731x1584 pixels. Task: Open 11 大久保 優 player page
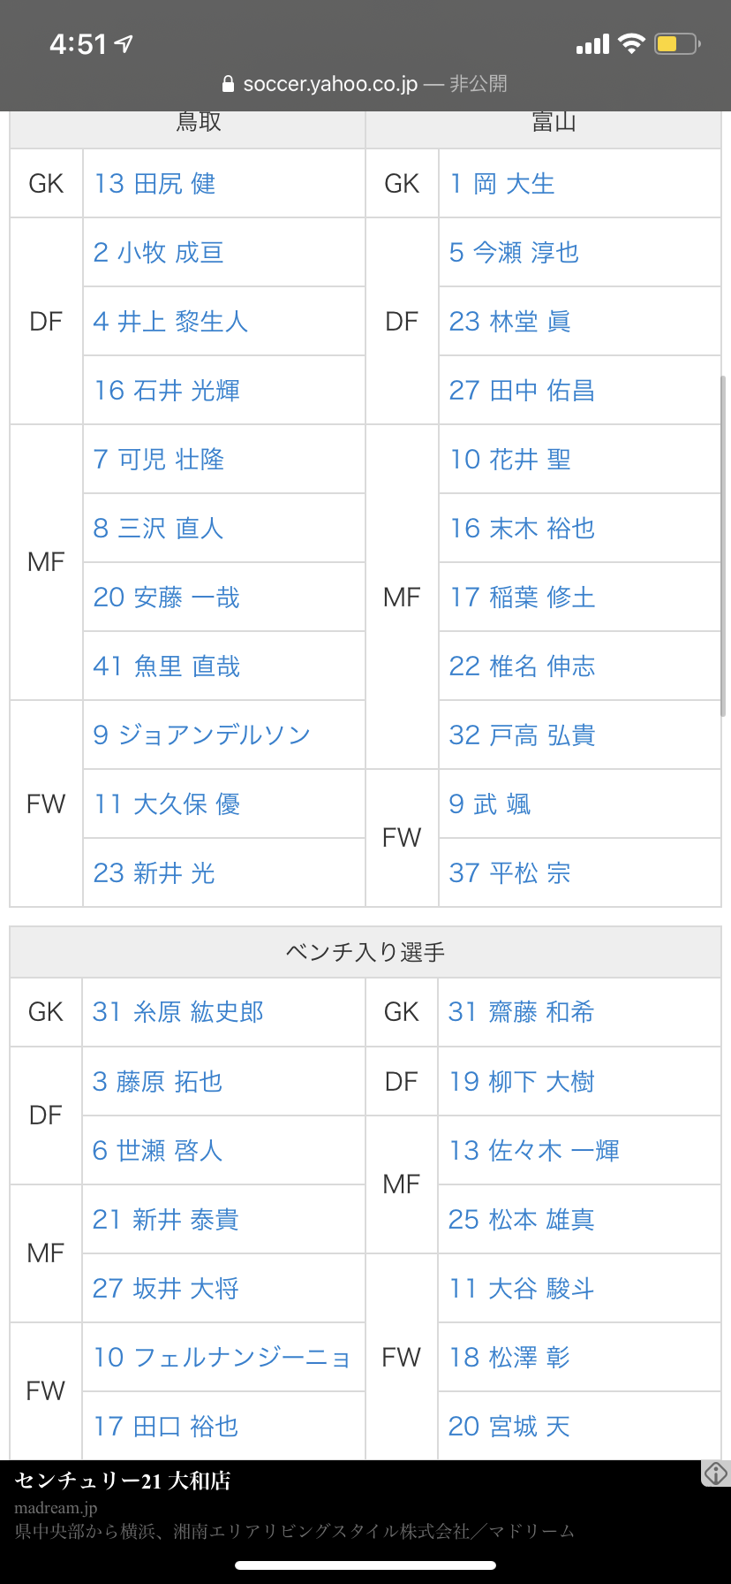point(167,804)
